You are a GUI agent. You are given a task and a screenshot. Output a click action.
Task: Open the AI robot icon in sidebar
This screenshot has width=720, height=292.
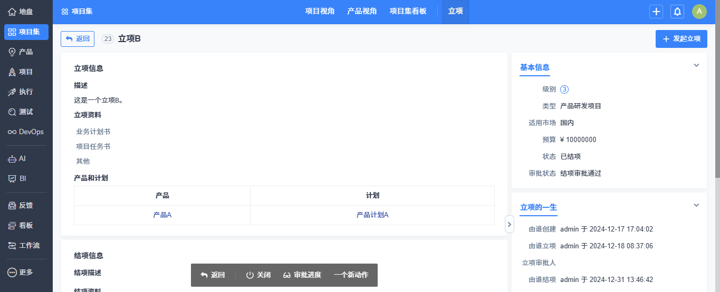12,158
